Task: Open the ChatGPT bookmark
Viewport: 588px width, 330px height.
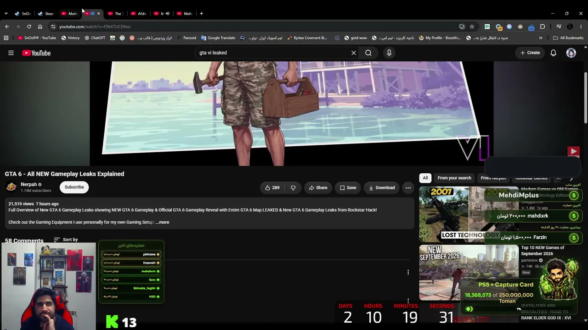Action: pos(95,38)
